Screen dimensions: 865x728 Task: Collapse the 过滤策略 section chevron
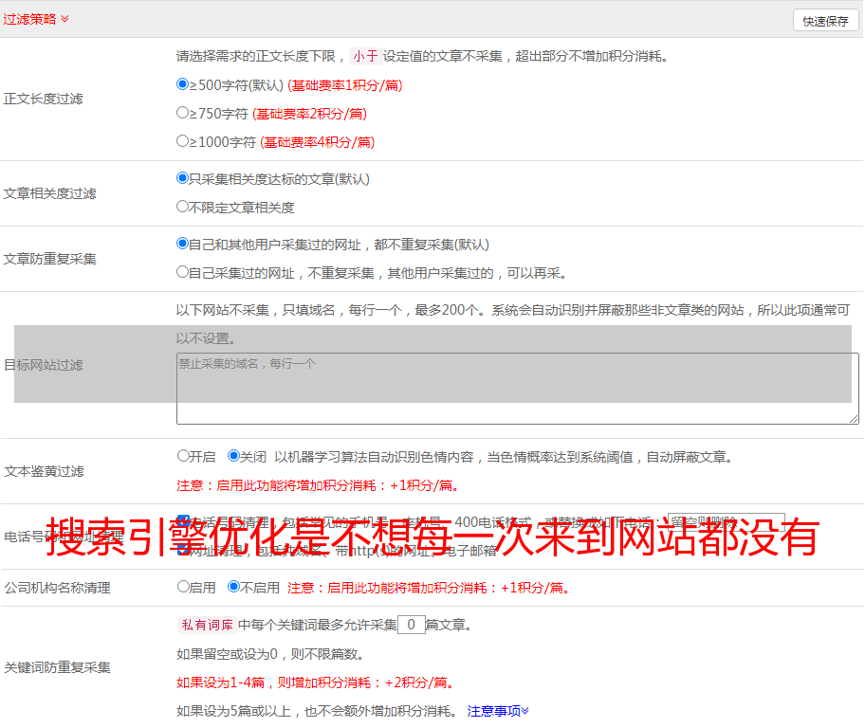(x=64, y=19)
